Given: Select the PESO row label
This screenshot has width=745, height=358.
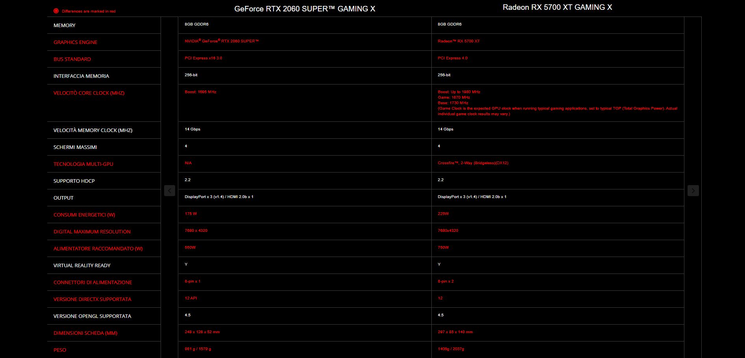Looking at the screenshot, I should (60, 350).
